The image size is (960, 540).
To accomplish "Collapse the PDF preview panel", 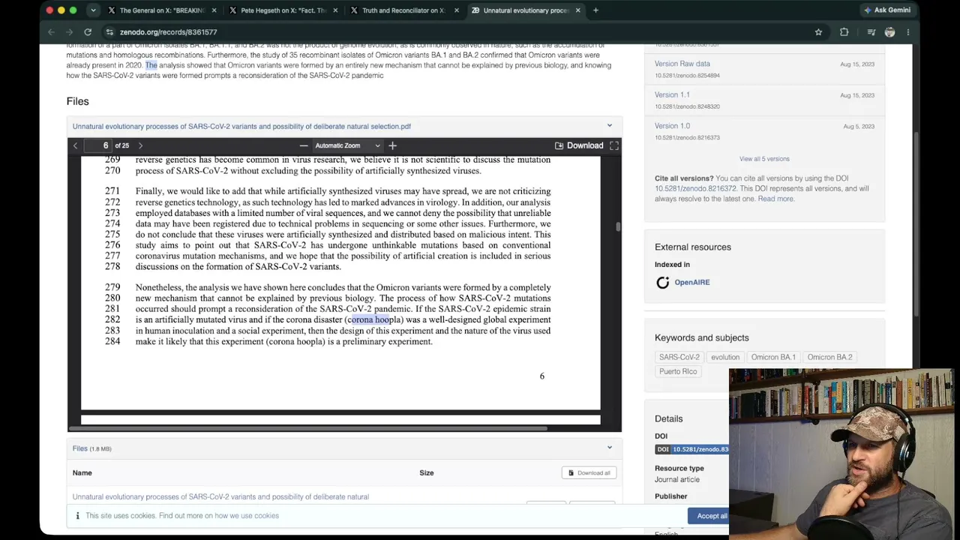I will 609,126.
